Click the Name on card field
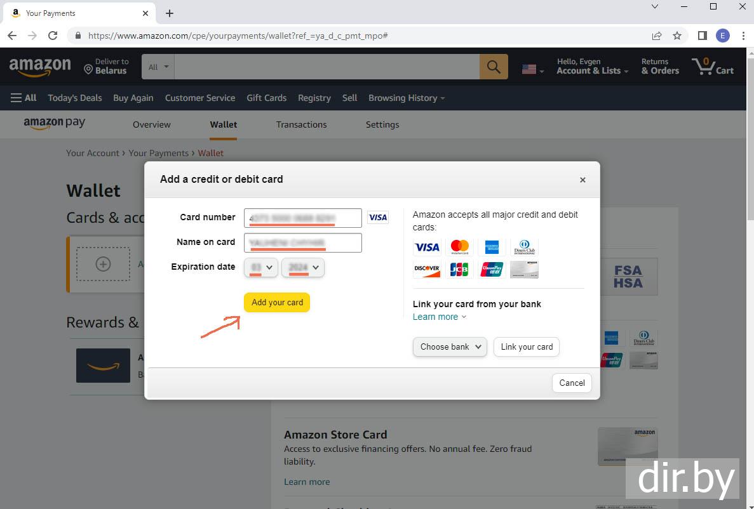This screenshot has height=509, width=754. coord(303,242)
